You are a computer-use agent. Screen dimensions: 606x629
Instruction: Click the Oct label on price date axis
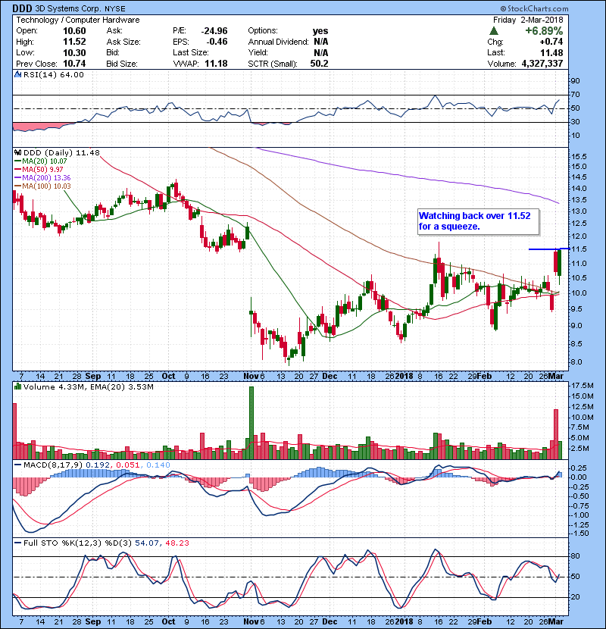[x=168, y=377]
